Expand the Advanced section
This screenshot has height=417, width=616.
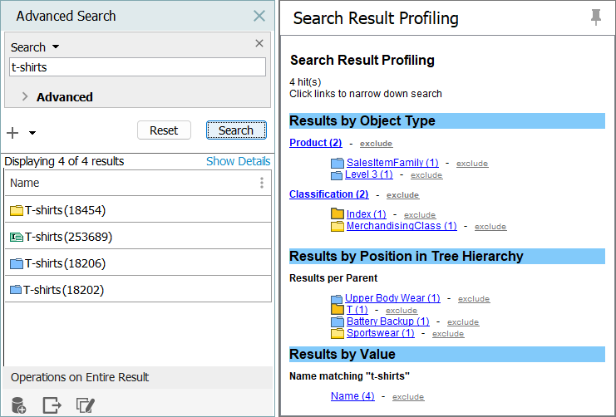(25, 96)
